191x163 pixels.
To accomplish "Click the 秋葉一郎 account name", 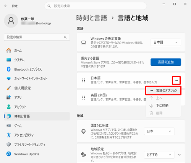I will (28, 19).
